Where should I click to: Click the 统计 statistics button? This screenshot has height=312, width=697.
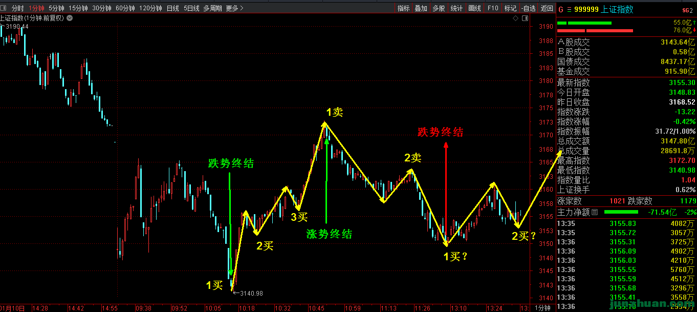point(456,8)
